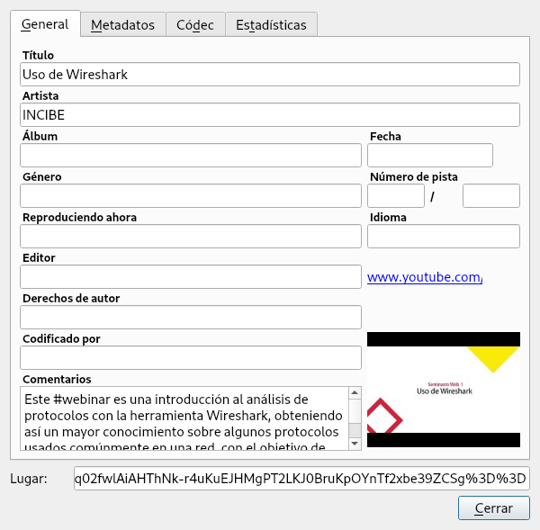Viewport: 540px width, 530px height.
Task: Click the Artista field containing INCIBE
Action: tap(270, 114)
